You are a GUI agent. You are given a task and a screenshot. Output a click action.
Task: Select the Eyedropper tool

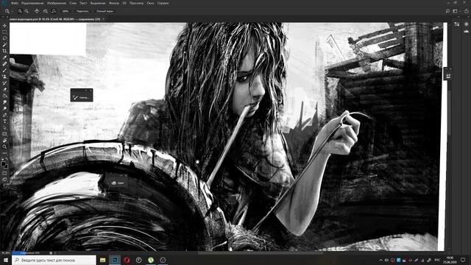pos(4,57)
